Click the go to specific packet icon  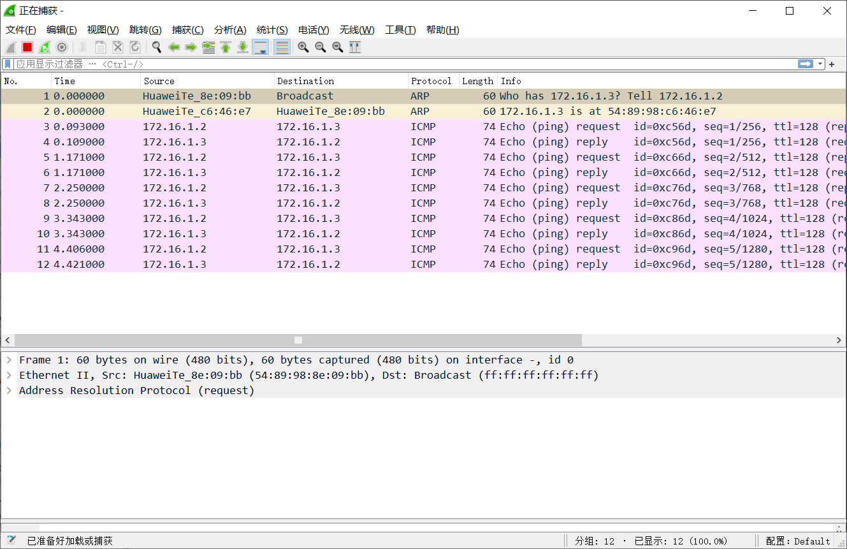[208, 47]
